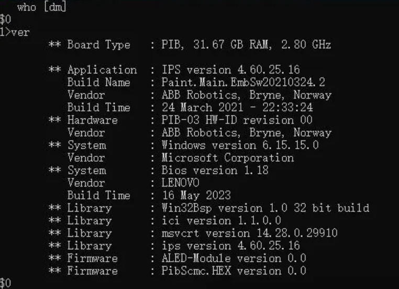Screen dimensions: 399x289
Task: Click the Board Type label
Action: (98, 45)
